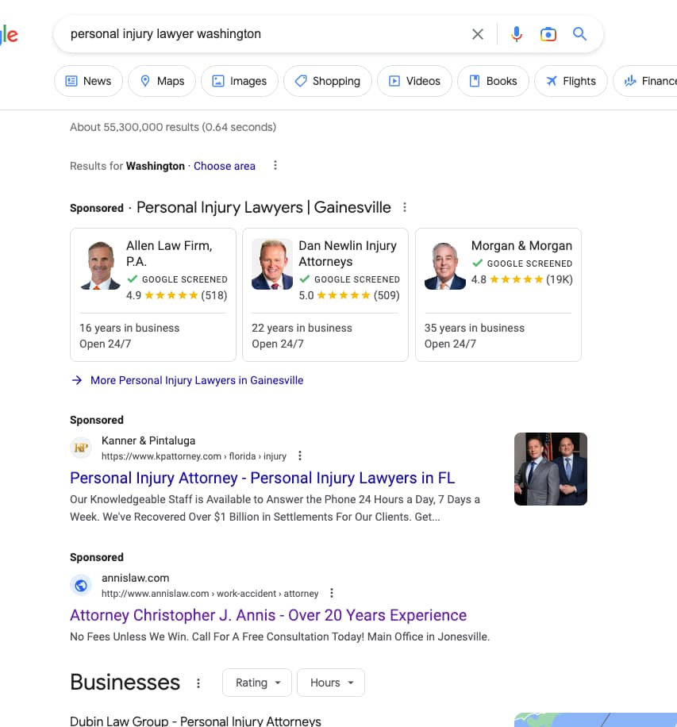Screen dimensions: 677x727
Task: Open three-dot menu on Kanner & Pintaluga ad
Action: point(299,455)
